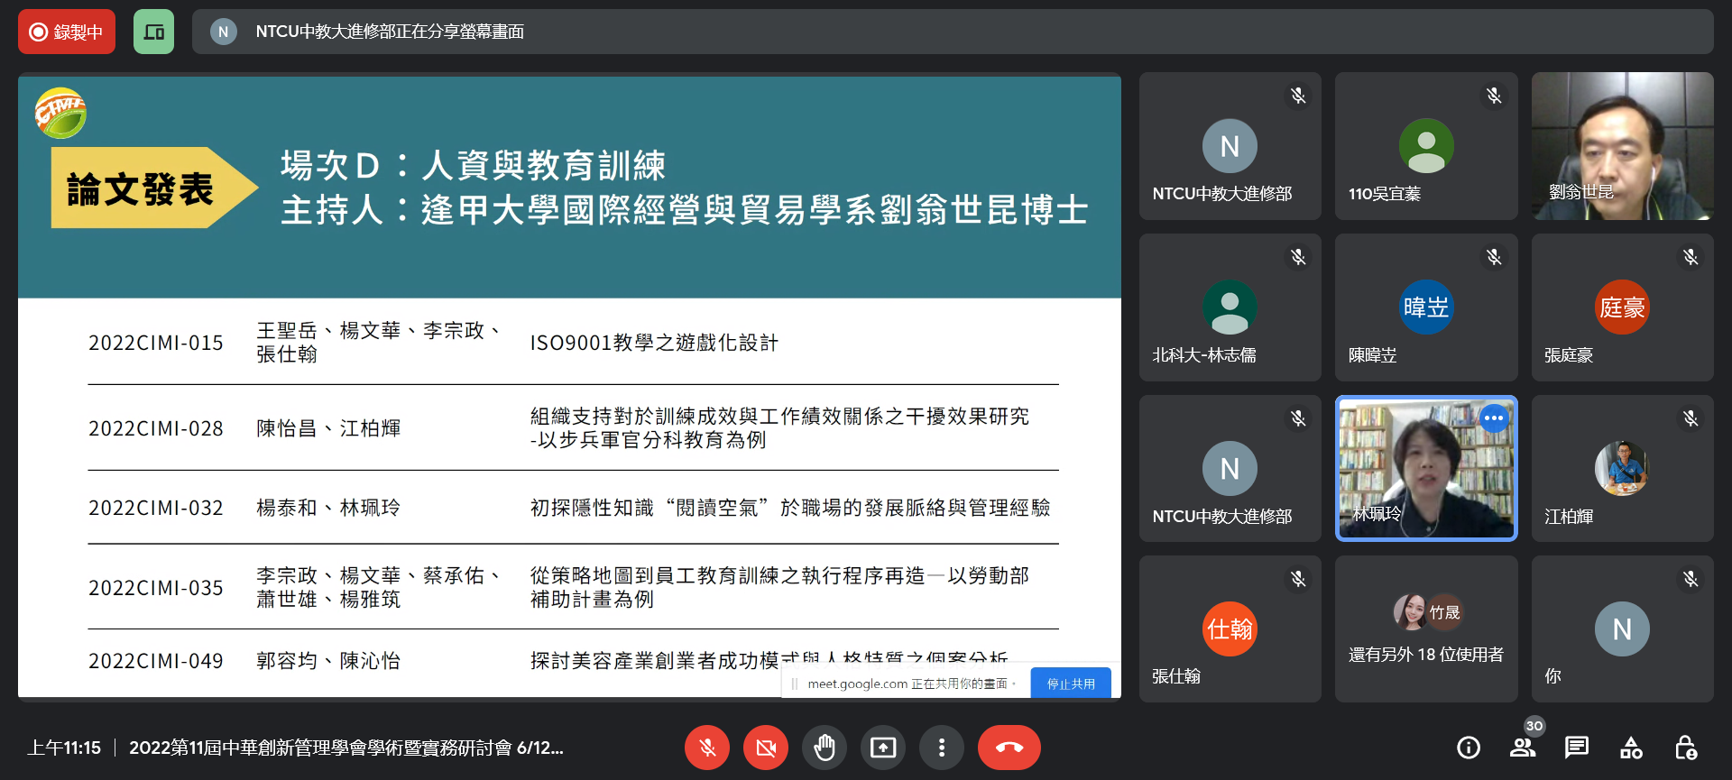Screen dimensions: 1732x780
Task: Show the participants list with 30 badge
Action: point(1523,748)
